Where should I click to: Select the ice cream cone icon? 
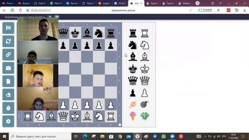(133, 116)
